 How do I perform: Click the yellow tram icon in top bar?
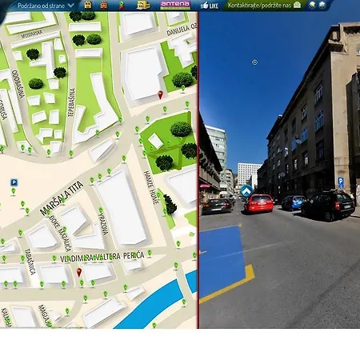88,5
